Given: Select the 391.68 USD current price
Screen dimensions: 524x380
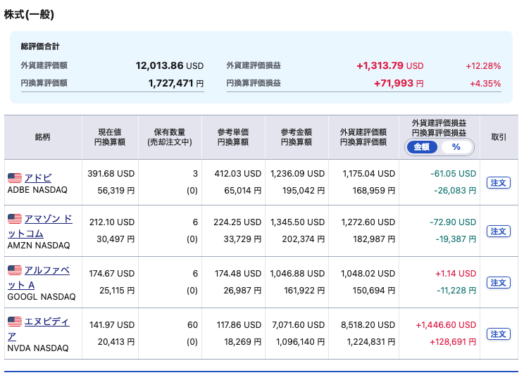Looking at the screenshot, I should pos(111,174).
